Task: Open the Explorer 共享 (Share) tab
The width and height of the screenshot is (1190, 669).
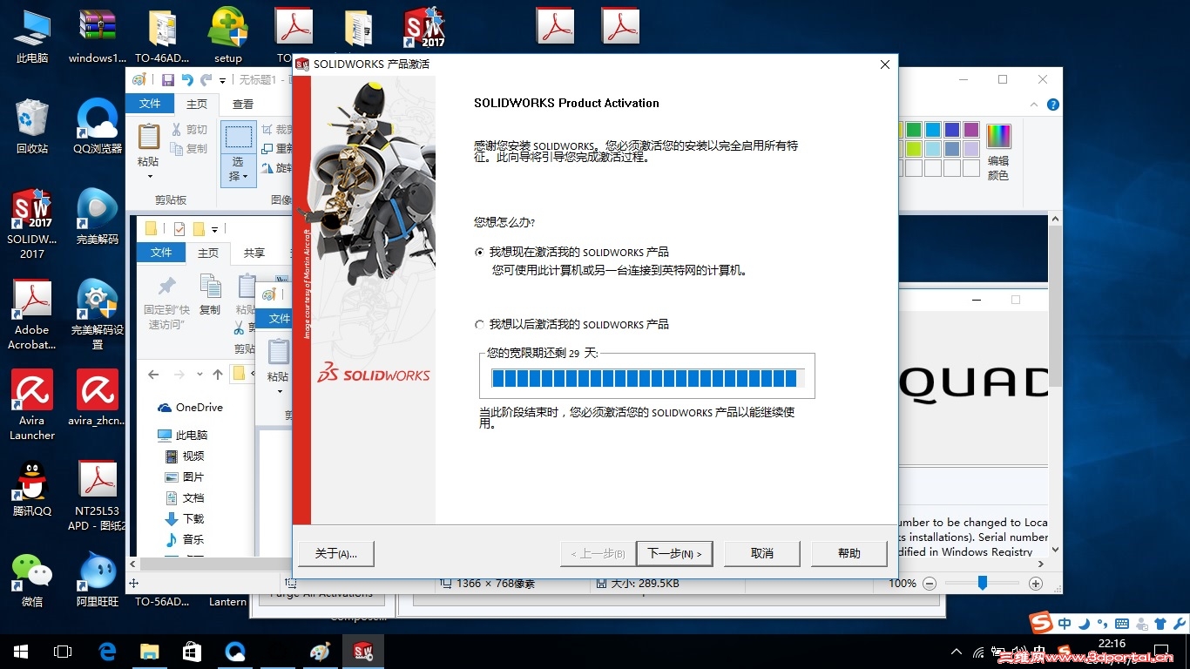Action: point(255,253)
